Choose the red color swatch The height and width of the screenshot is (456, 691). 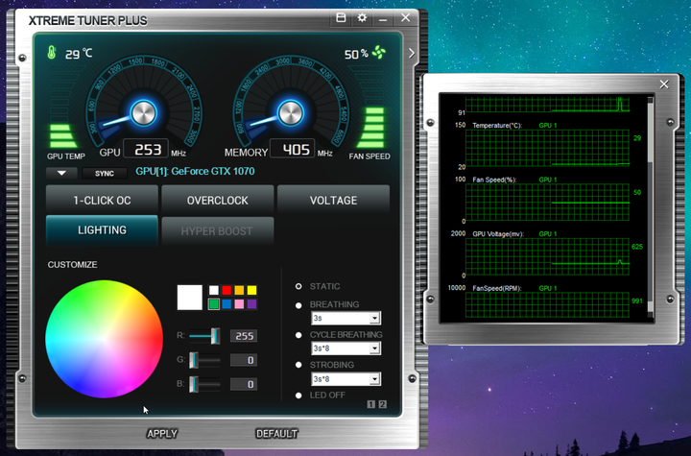pos(226,290)
